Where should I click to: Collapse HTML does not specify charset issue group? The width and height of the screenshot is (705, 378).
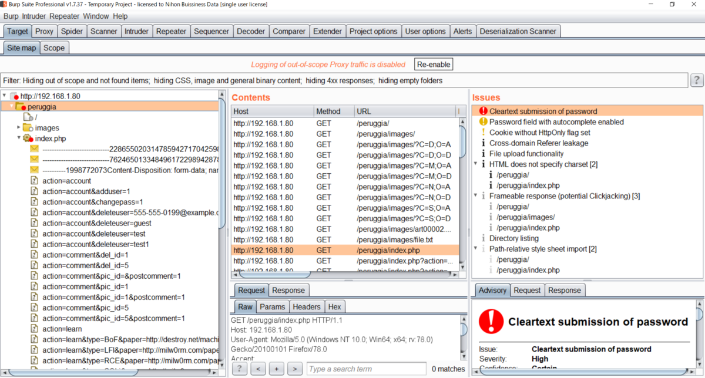pos(475,164)
